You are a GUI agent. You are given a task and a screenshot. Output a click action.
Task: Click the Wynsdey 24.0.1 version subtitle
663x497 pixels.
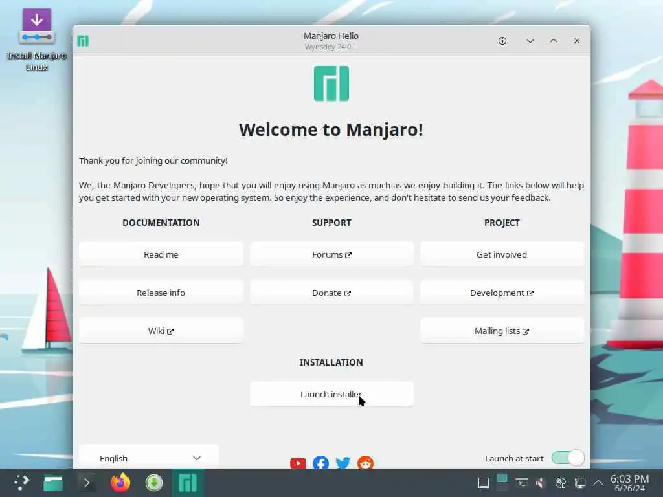[x=331, y=47]
